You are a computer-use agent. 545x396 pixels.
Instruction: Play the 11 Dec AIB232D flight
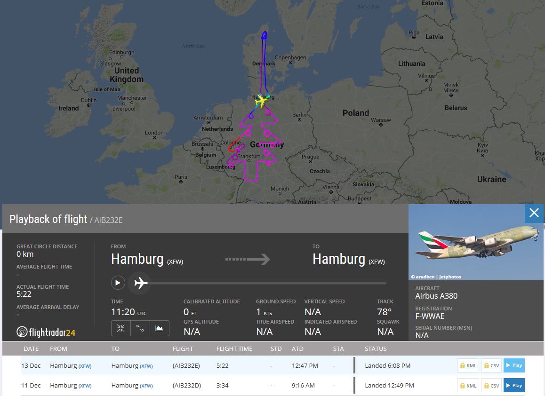tap(514, 385)
